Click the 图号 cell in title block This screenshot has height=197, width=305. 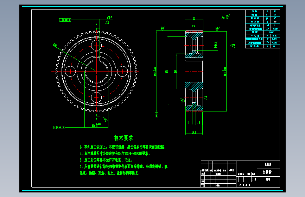pyautogui.click(x=268, y=179)
